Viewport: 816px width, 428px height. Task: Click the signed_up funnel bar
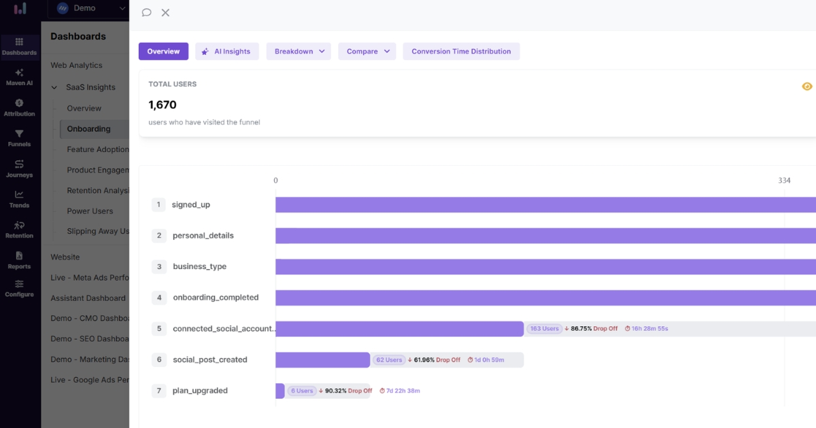545,204
